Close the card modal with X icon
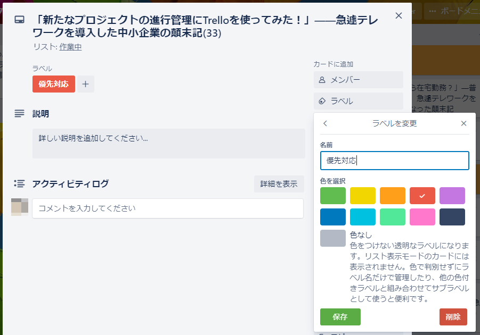 click(x=398, y=15)
